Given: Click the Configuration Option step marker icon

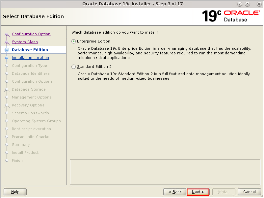Looking at the screenshot, I should [7, 34].
